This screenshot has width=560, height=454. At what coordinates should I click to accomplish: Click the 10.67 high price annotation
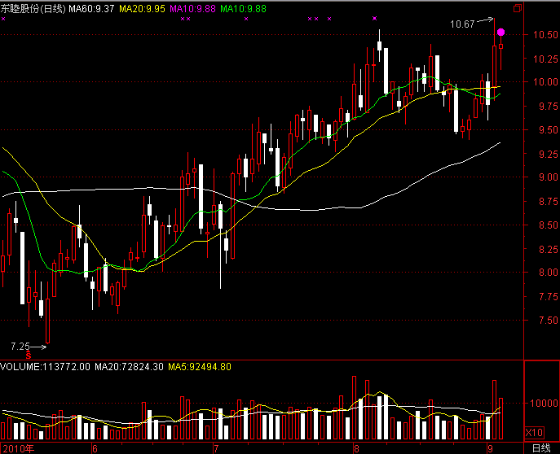click(x=462, y=24)
